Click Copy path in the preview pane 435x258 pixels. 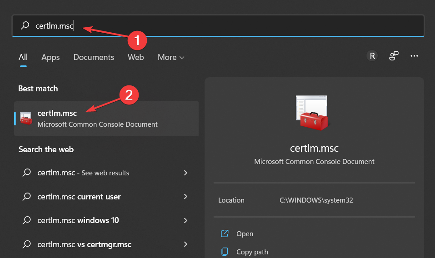coord(252,252)
